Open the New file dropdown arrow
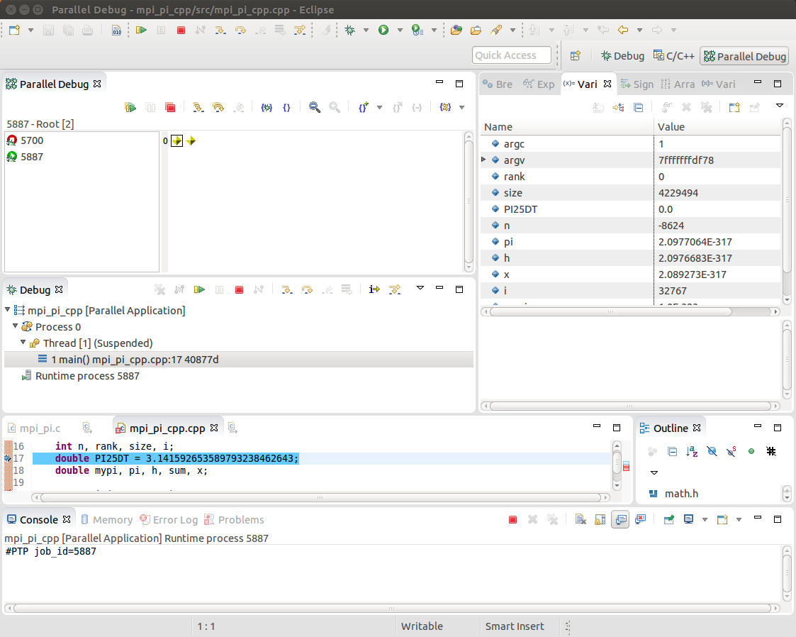 [31, 30]
